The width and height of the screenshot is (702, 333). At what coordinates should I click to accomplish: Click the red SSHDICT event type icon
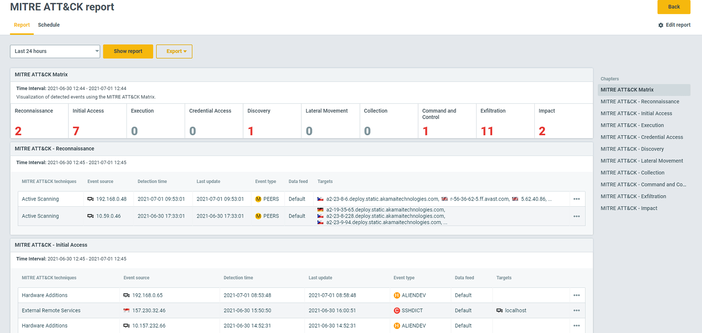click(397, 311)
